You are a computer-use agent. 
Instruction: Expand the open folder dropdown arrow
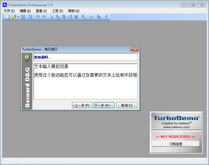18,17
